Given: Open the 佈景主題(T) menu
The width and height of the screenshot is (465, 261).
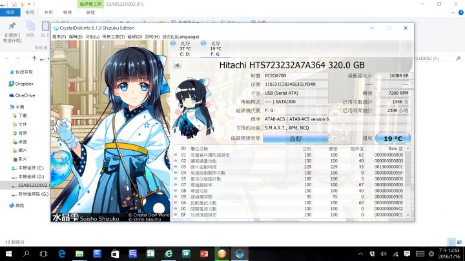Looking at the screenshot, I should [113, 37].
